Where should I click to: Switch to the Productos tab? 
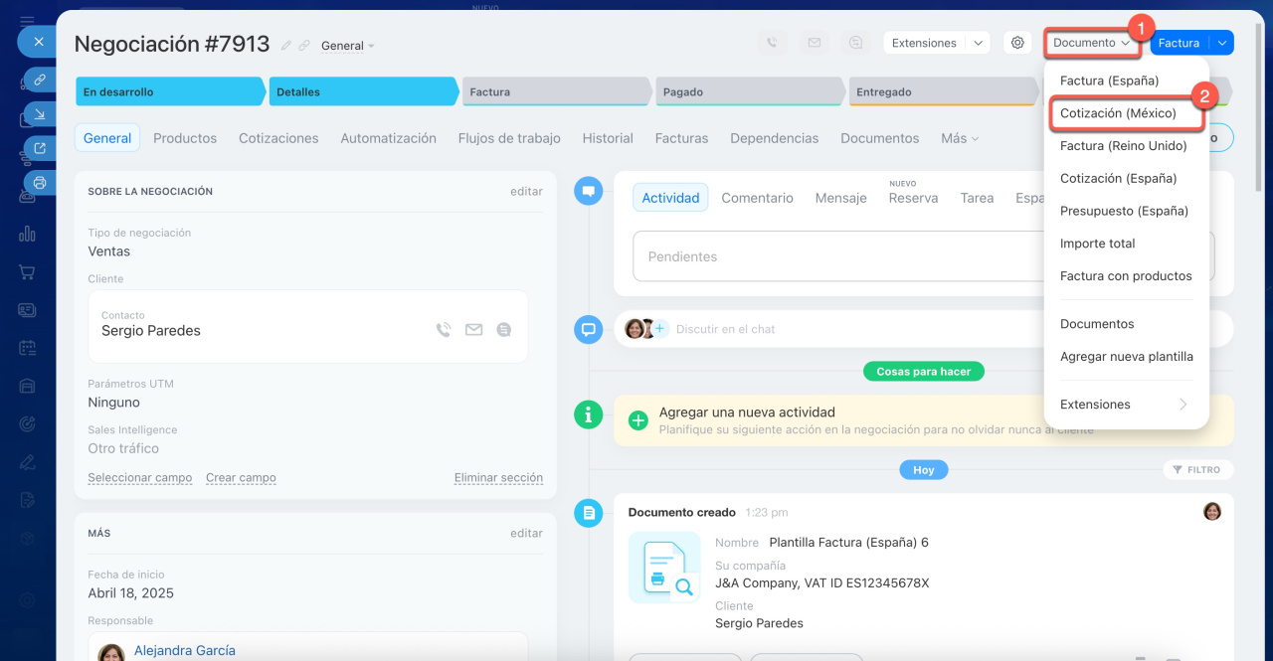click(185, 138)
